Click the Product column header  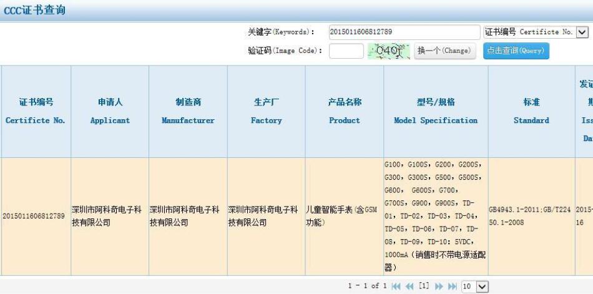(x=345, y=111)
